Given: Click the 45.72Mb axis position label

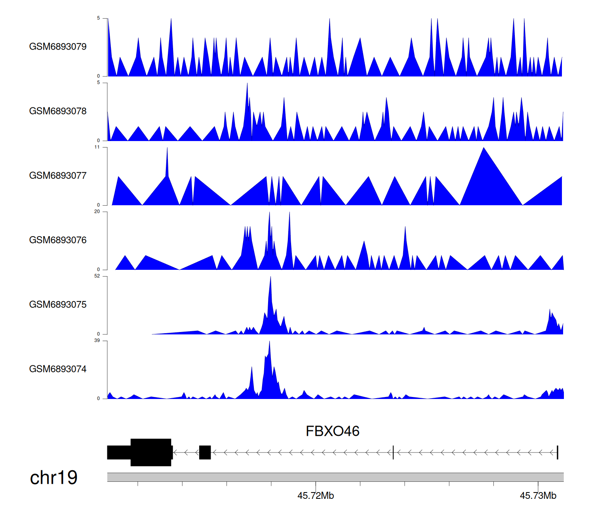Looking at the screenshot, I should pos(316,496).
